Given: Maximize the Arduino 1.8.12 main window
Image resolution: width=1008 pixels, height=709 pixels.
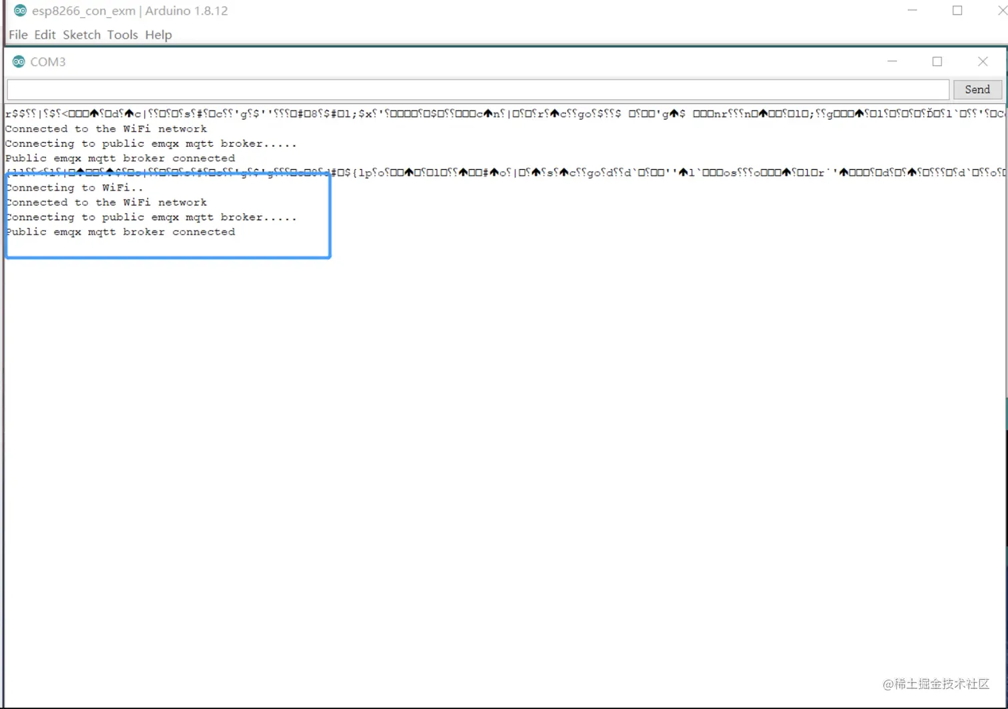Looking at the screenshot, I should coord(957,10).
